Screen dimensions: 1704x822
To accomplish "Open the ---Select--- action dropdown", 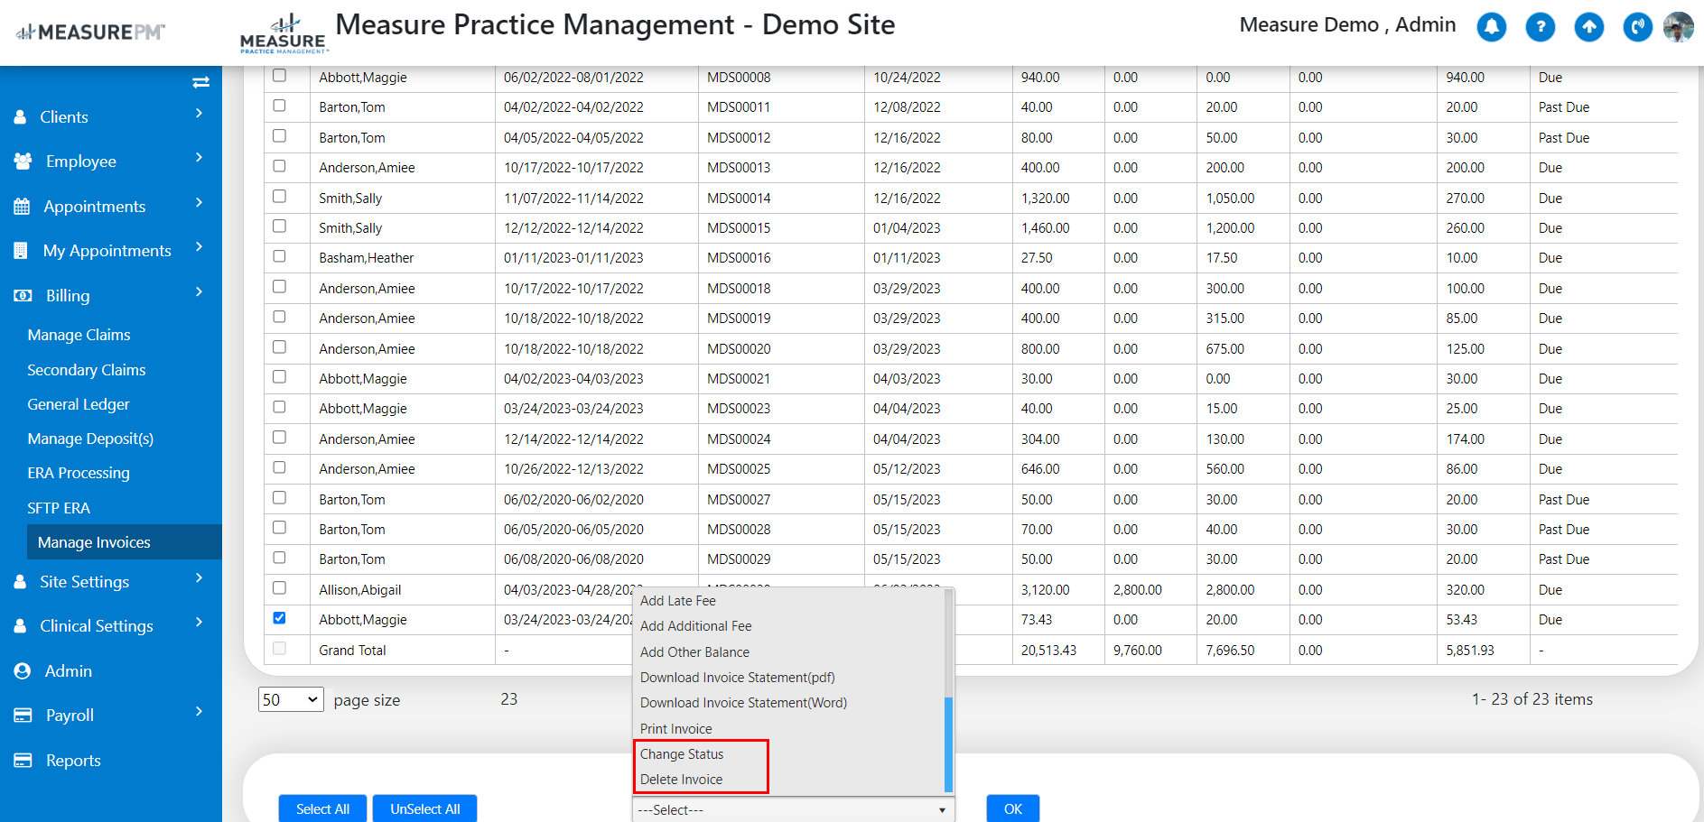I will pyautogui.click(x=793, y=810).
